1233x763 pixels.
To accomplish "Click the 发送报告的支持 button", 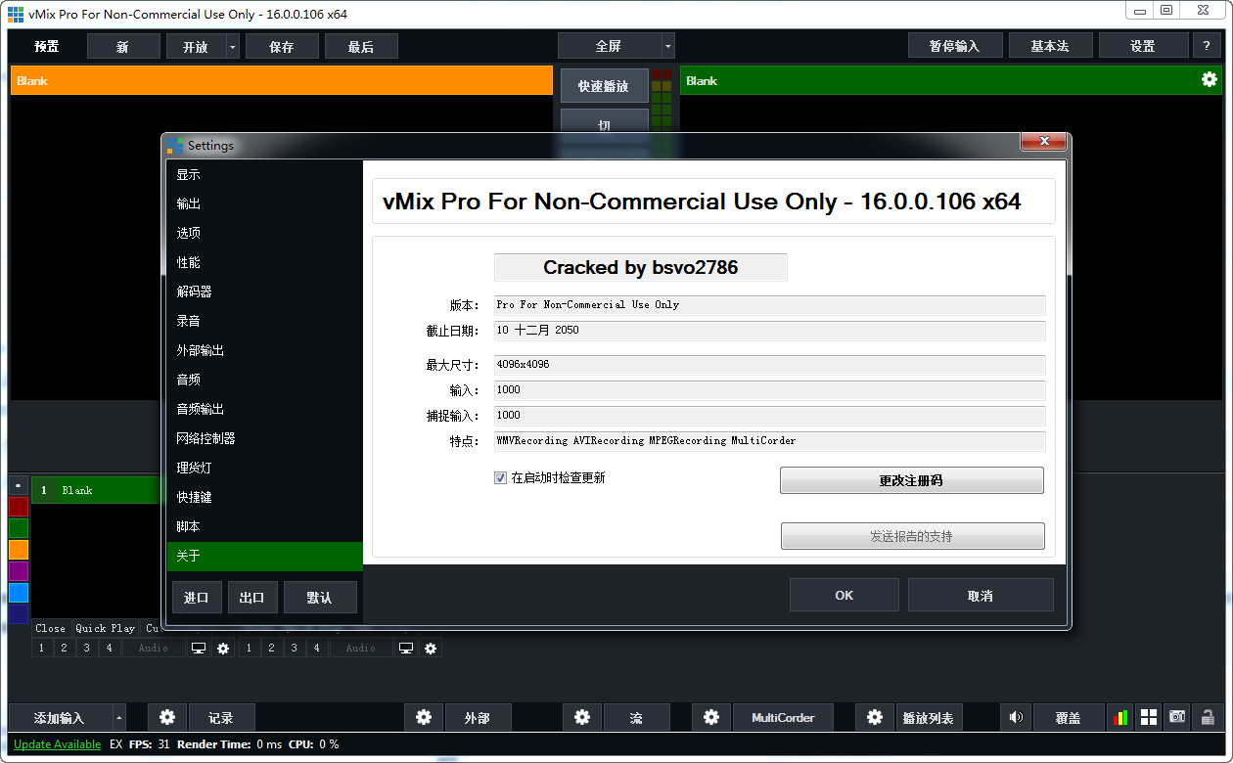I will [912, 536].
